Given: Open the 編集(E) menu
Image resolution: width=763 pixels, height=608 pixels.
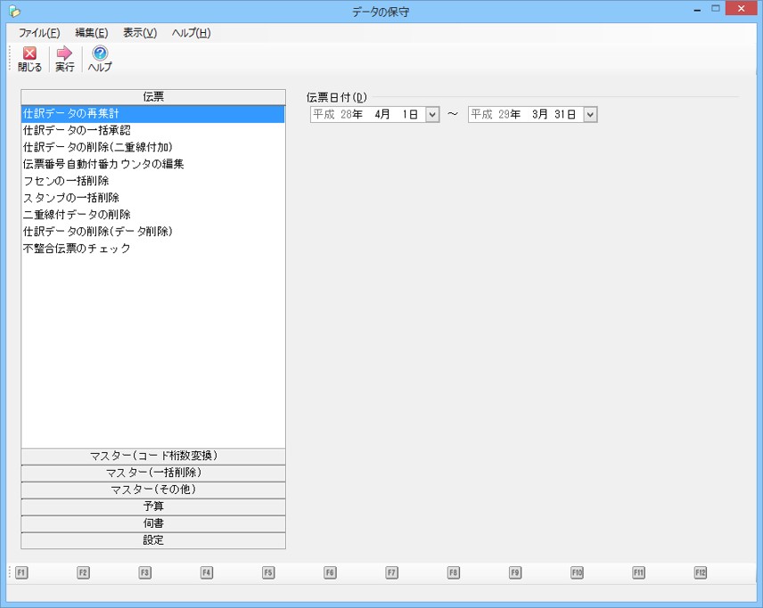Looking at the screenshot, I should (x=92, y=33).
